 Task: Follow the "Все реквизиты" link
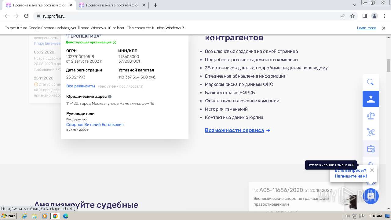click(x=81, y=86)
